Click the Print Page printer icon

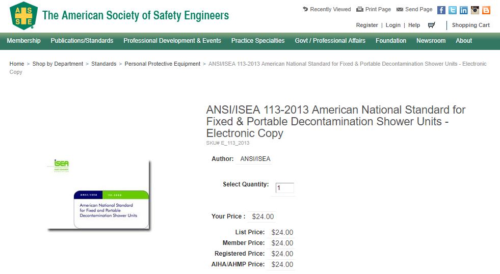pos(360,9)
